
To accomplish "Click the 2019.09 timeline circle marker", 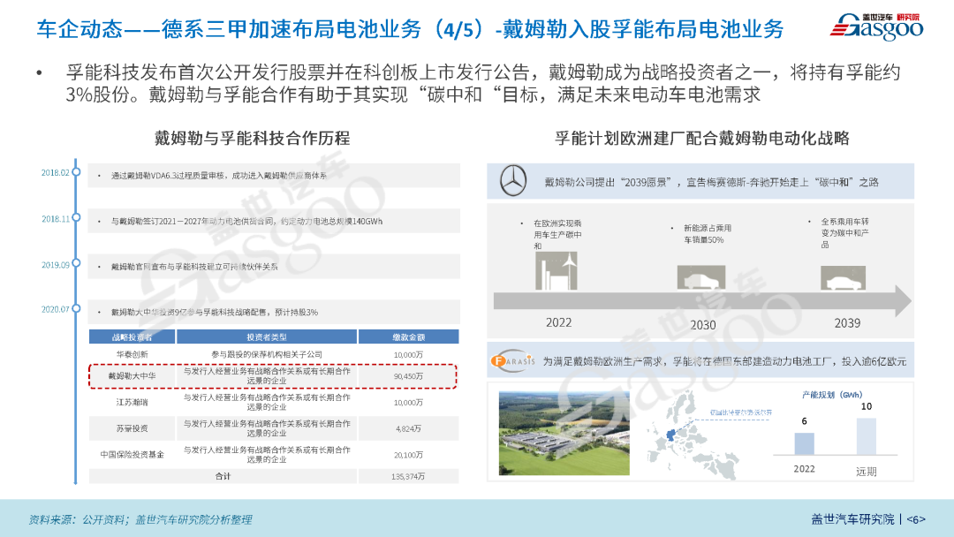I will pos(76,263).
